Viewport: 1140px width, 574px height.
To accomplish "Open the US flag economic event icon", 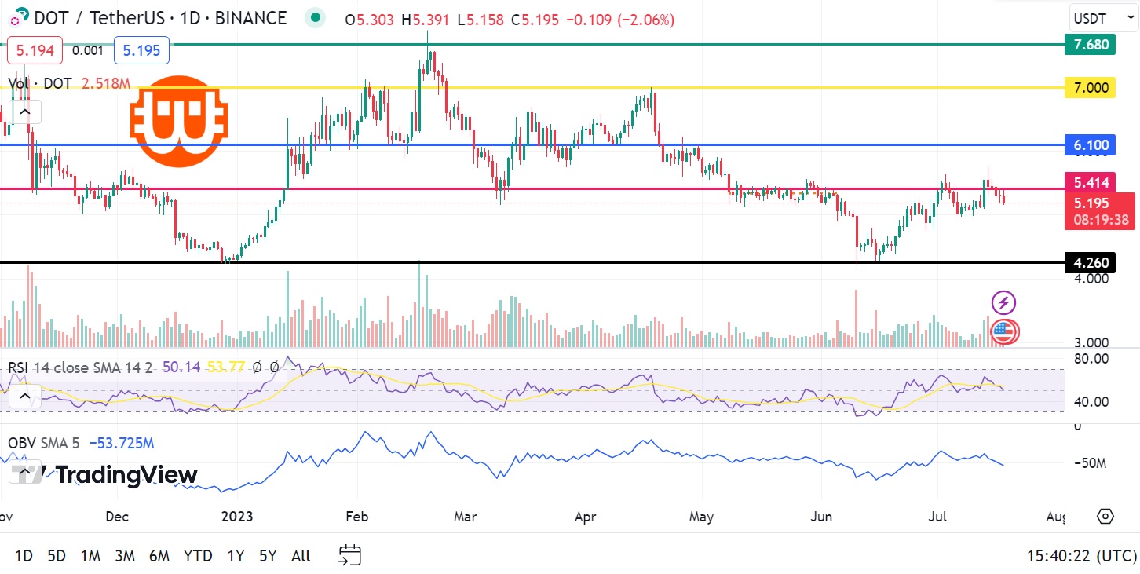I will click(x=1004, y=331).
